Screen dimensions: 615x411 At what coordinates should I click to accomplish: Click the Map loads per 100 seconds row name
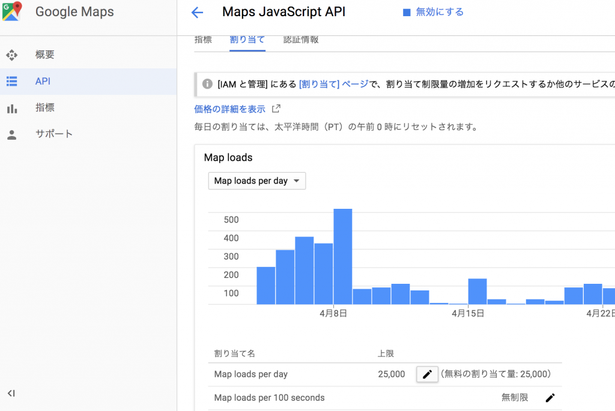[x=270, y=398]
